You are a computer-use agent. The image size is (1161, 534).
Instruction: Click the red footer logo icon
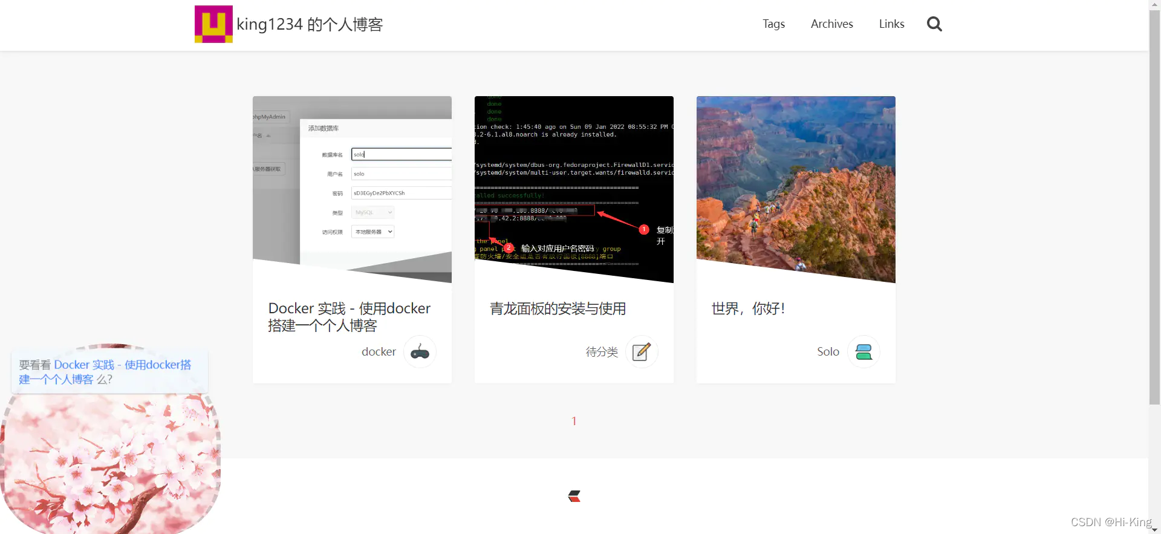tap(574, 497)
